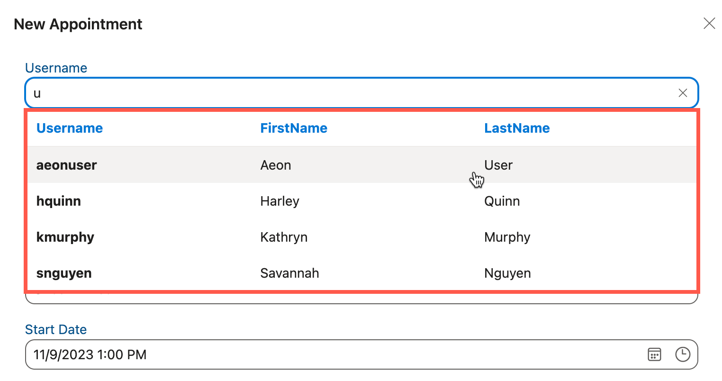Clear the Username input with the X icon
The image size is (722, 381).
click(x=683, y=92)
